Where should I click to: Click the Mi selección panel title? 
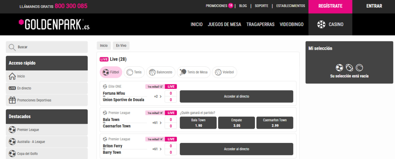[320, 48]
